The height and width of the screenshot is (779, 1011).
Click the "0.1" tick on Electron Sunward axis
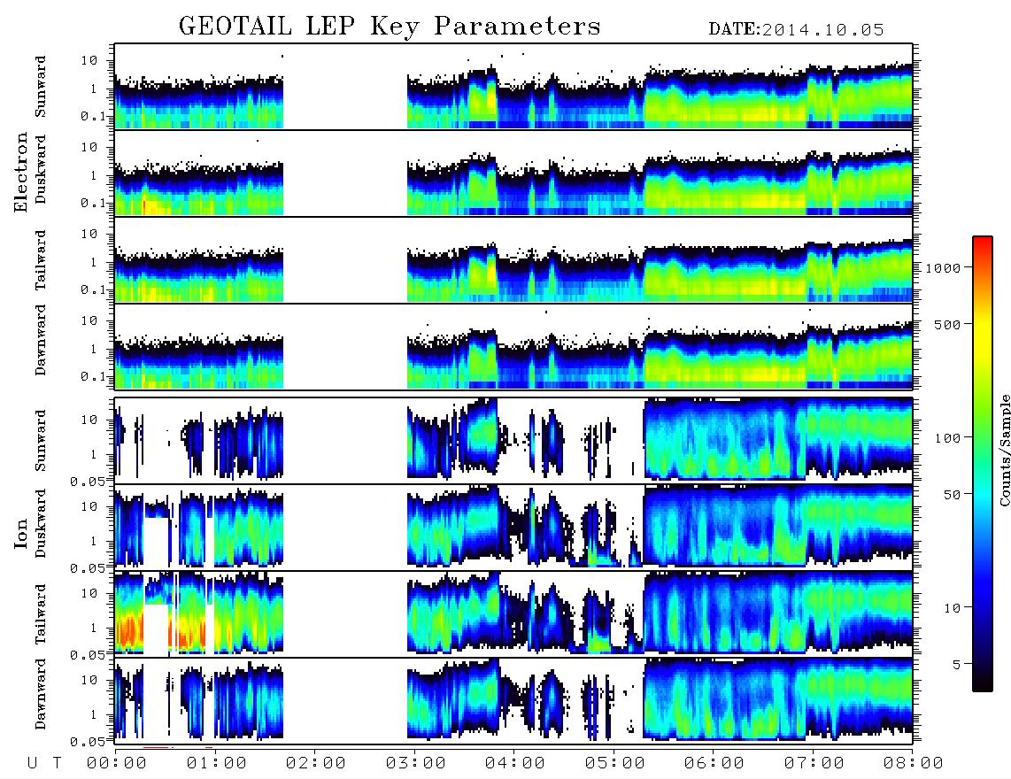point(94,116)
